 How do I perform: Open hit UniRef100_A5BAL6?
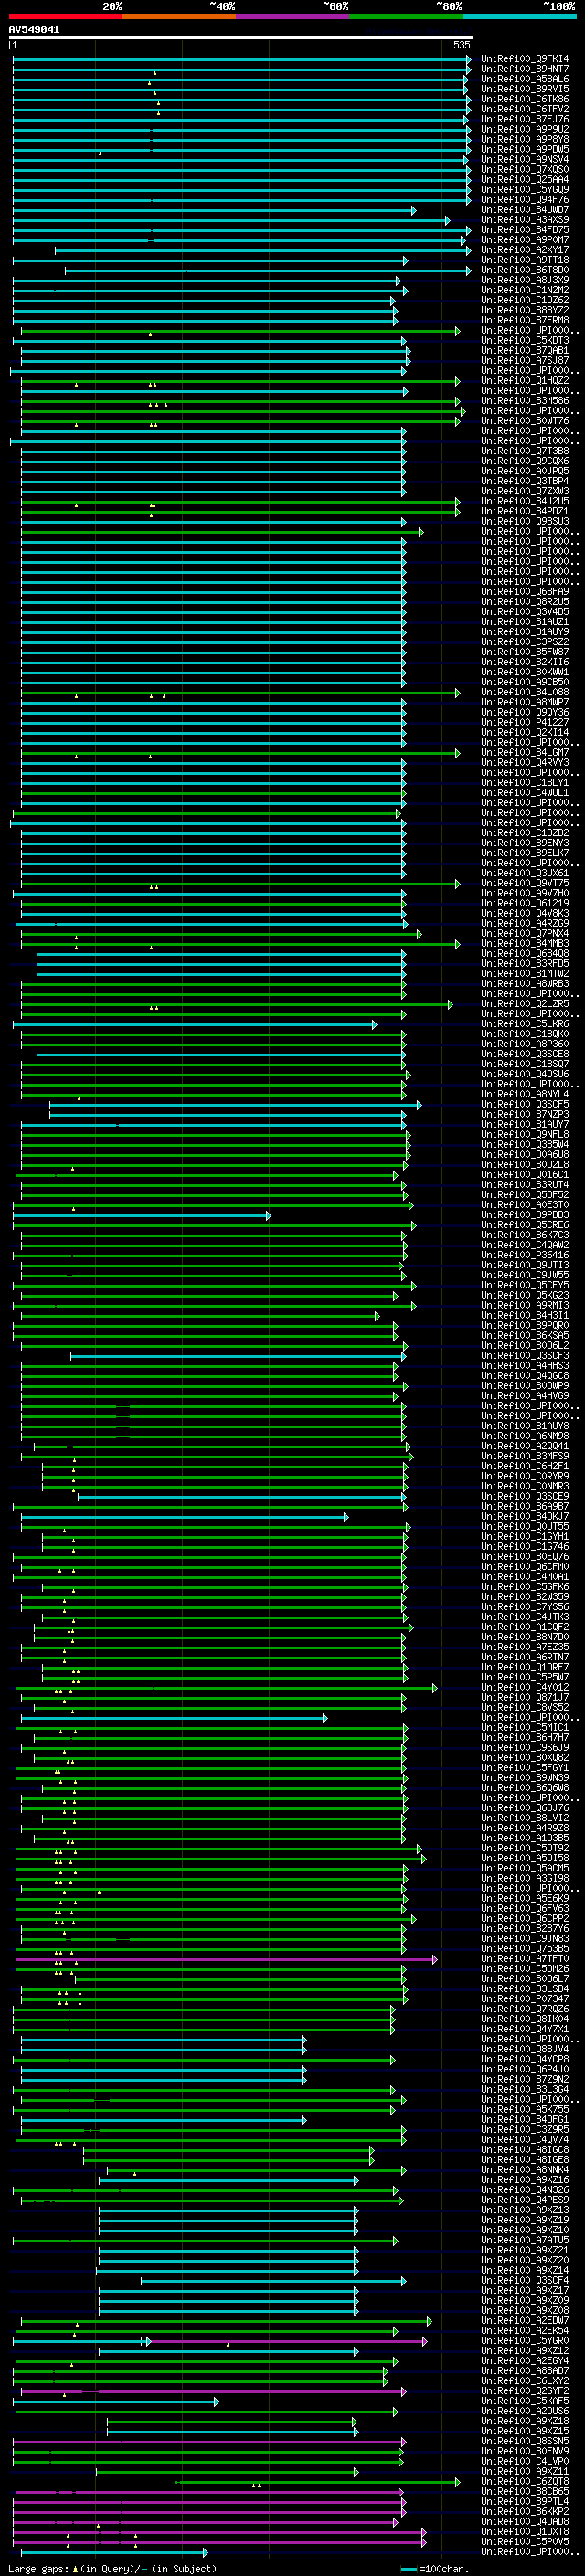click(525, 79)
